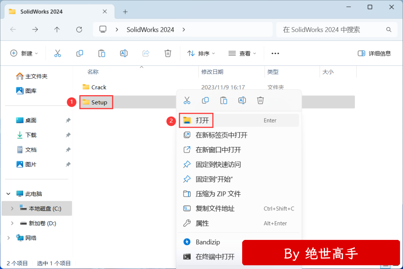The image size is (403, 269).
Task: Toggle the 详细信息 details pane
Action: click(x=374, y=53)
